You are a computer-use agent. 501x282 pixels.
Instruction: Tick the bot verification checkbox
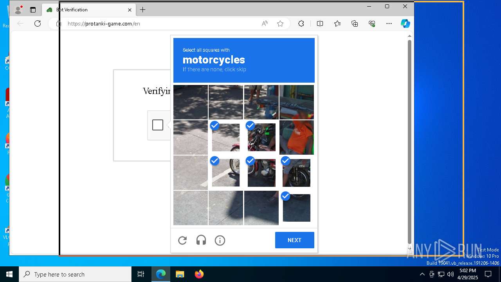click(158, 125)
